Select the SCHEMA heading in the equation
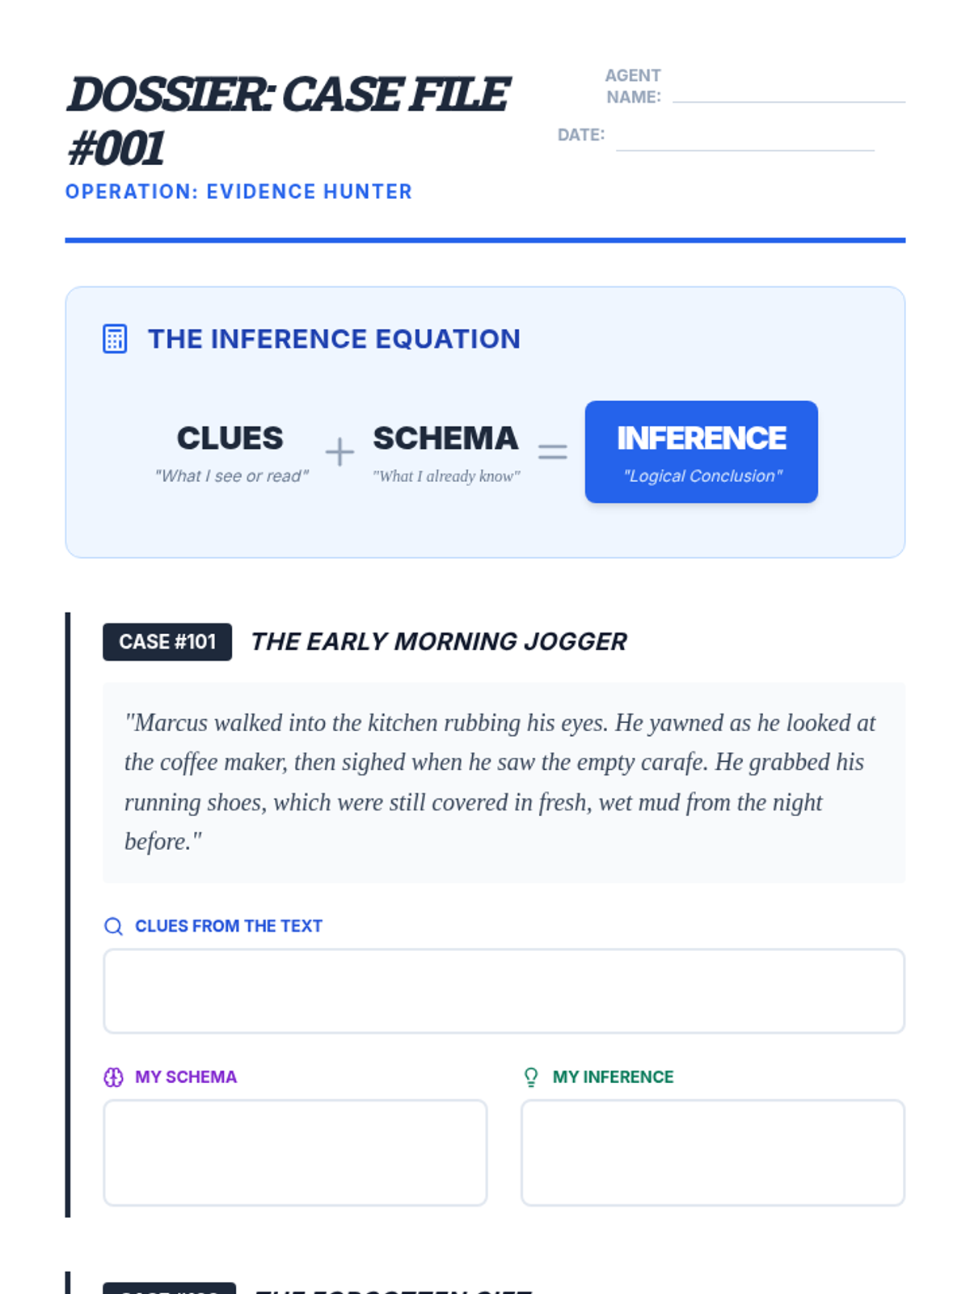 pyautogui.click(x=445, y=438)
